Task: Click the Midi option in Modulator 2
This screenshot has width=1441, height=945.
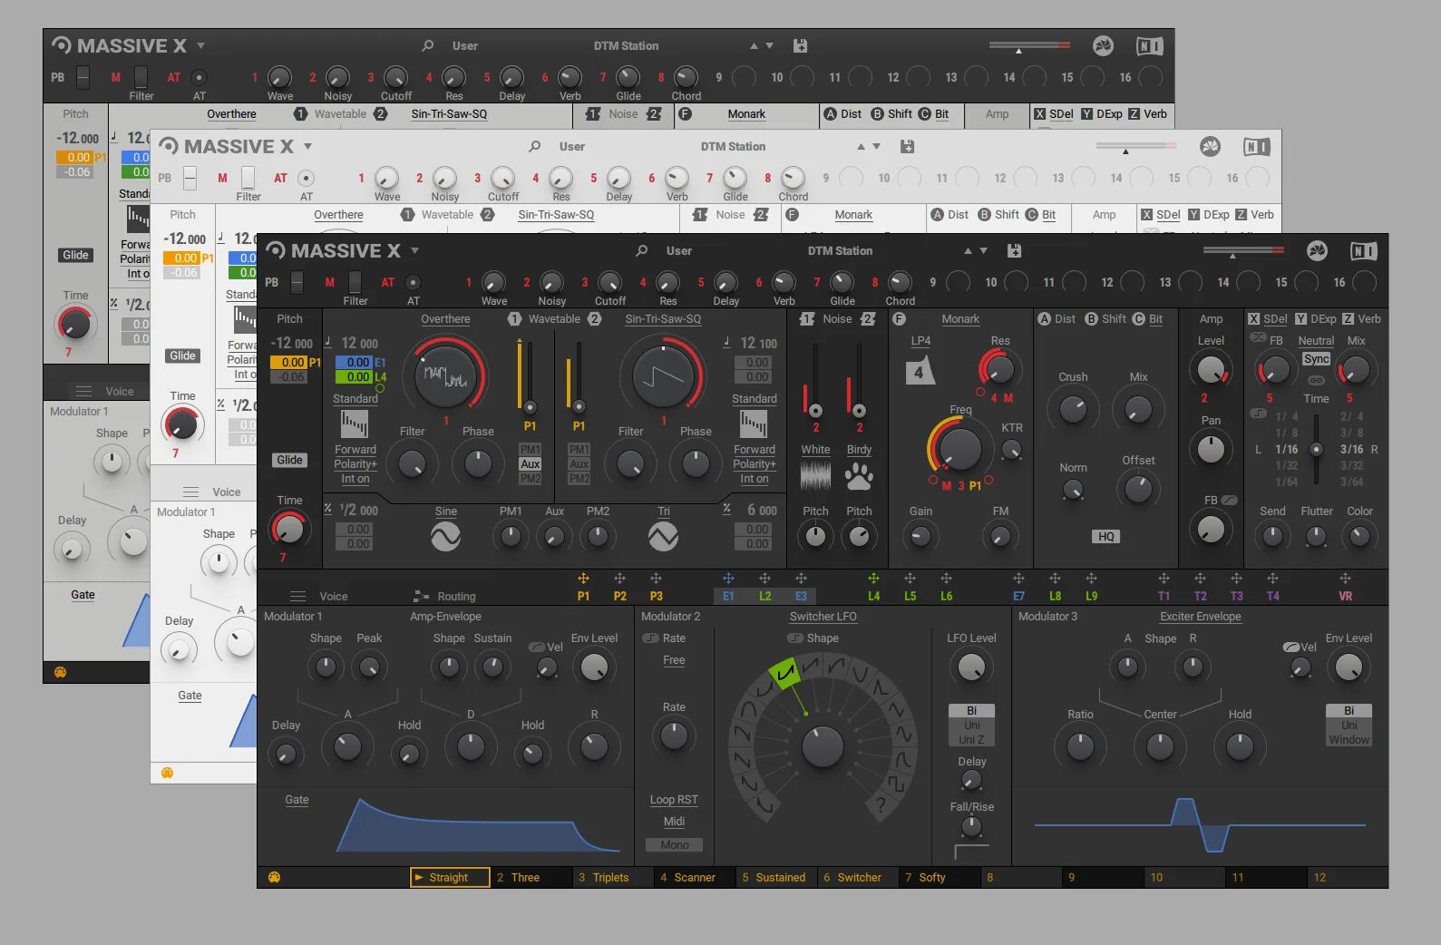Action: [x=674, y=822]
